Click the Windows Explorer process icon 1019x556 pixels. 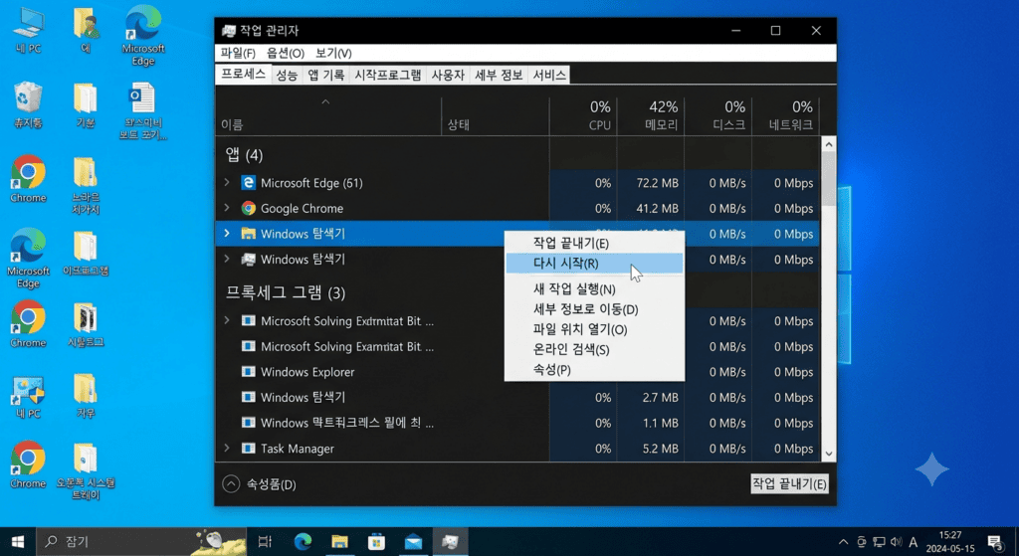[248, 372]
